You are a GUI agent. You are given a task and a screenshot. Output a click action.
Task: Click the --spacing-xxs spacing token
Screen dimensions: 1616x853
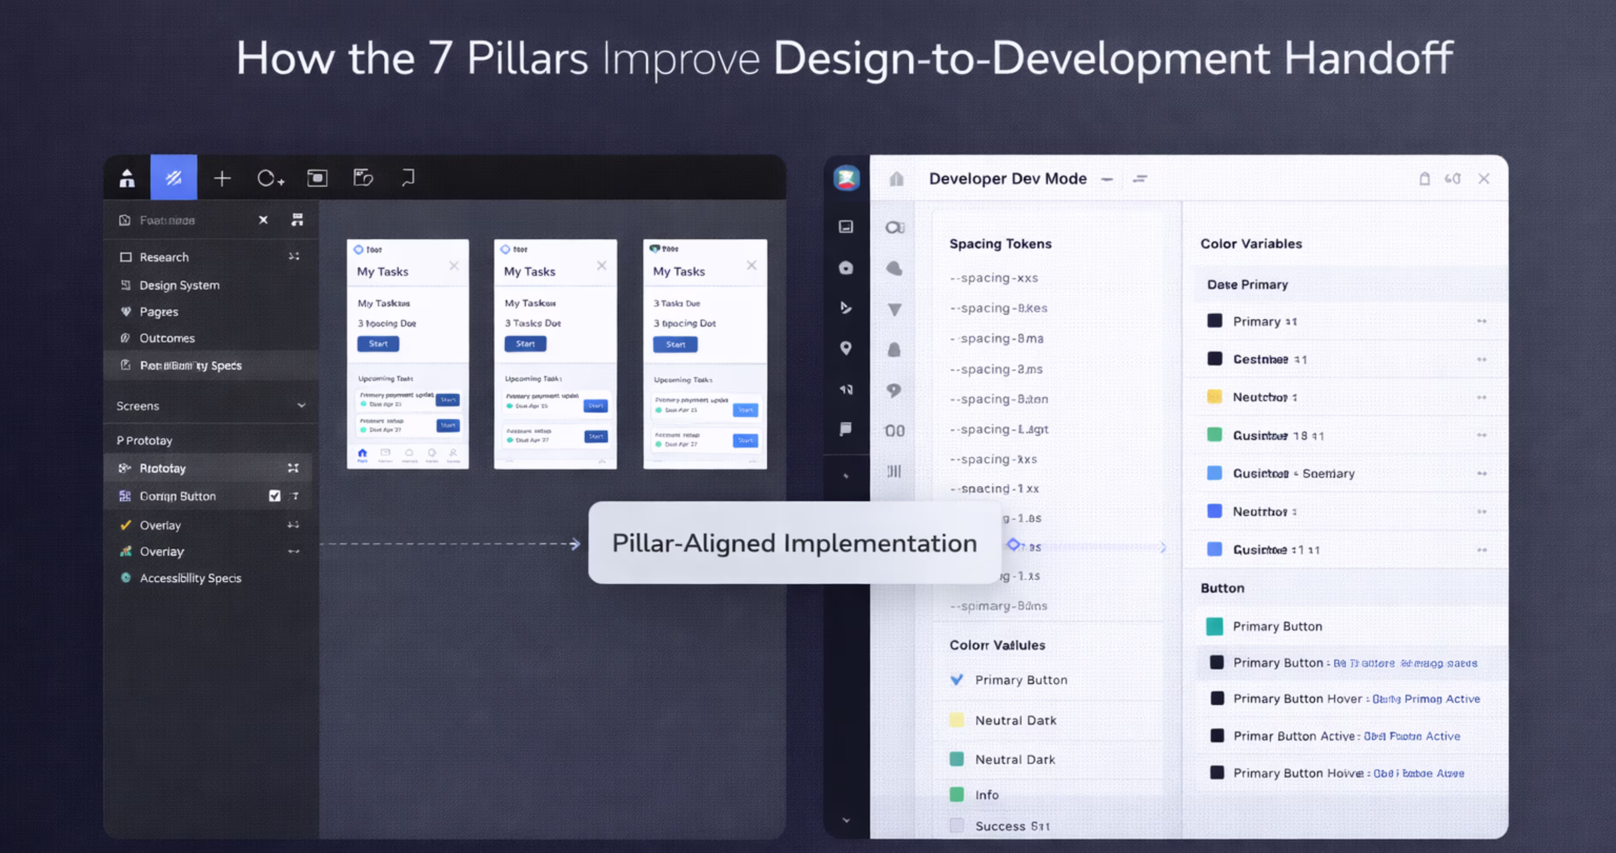[x=994, y=278]
